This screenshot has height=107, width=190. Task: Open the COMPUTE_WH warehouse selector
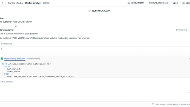point(158,3)
